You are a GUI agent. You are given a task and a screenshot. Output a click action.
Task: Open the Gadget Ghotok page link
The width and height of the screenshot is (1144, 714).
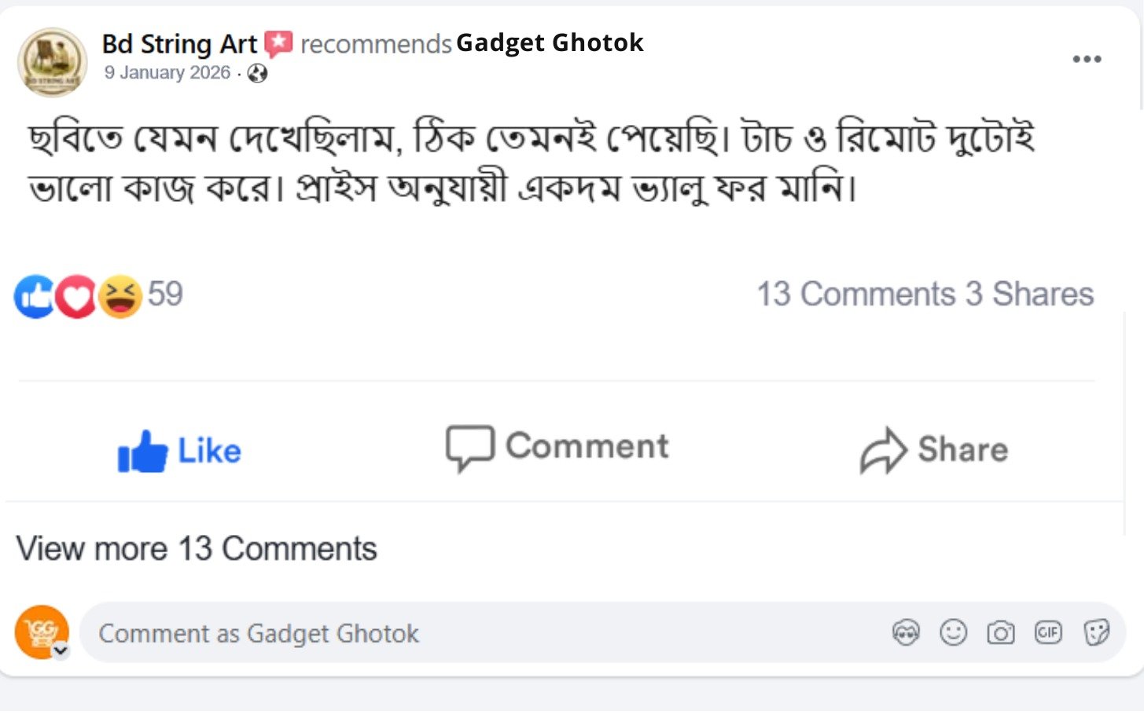[x=550, y=42]
